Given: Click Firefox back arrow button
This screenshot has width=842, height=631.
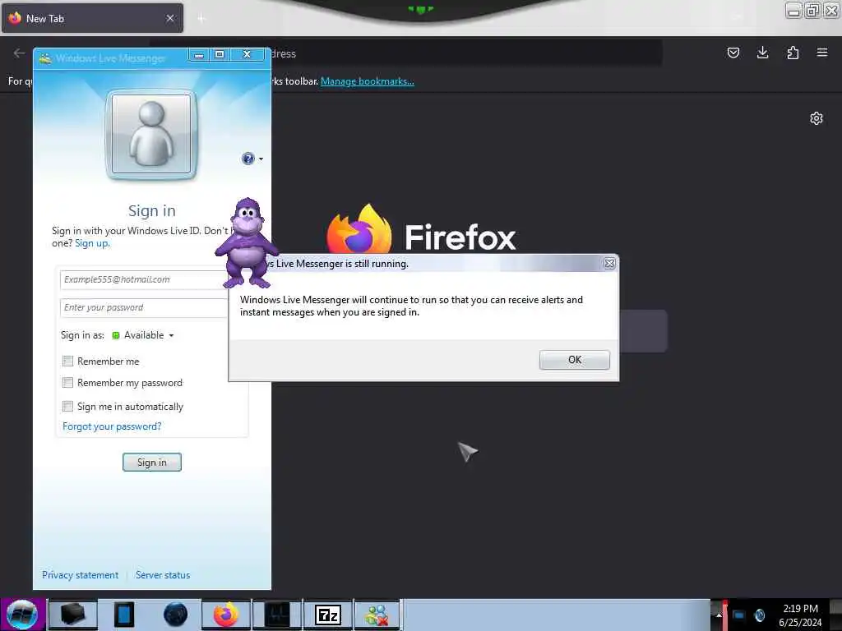Looking at the screenshot, I should point(20,53).
